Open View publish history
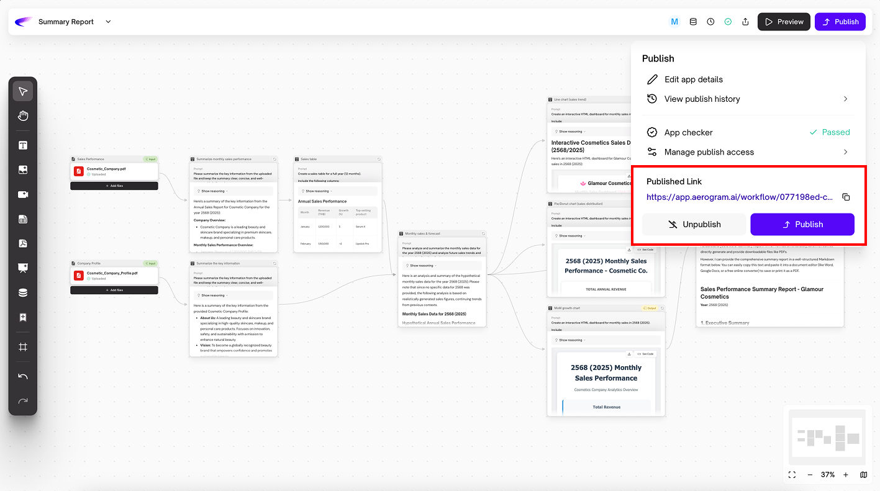This screenshot has width=880, height=491. pos(702,99)
